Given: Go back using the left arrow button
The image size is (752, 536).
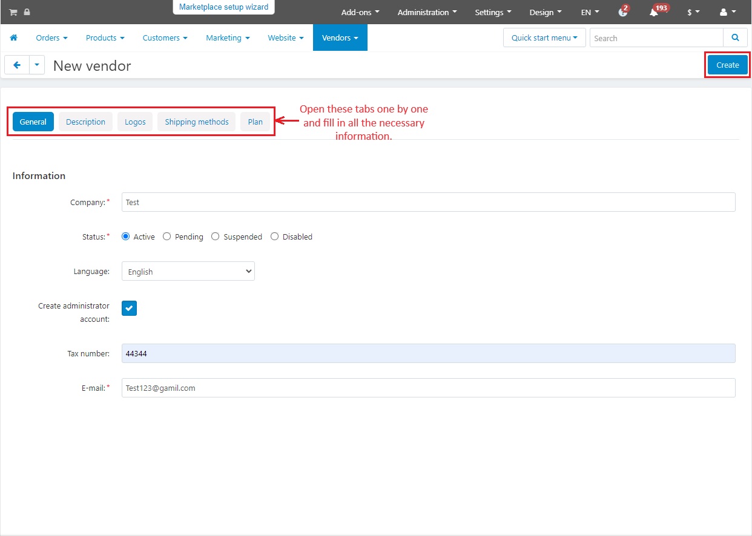Looking at the screenshot, I should coord(17,65).
